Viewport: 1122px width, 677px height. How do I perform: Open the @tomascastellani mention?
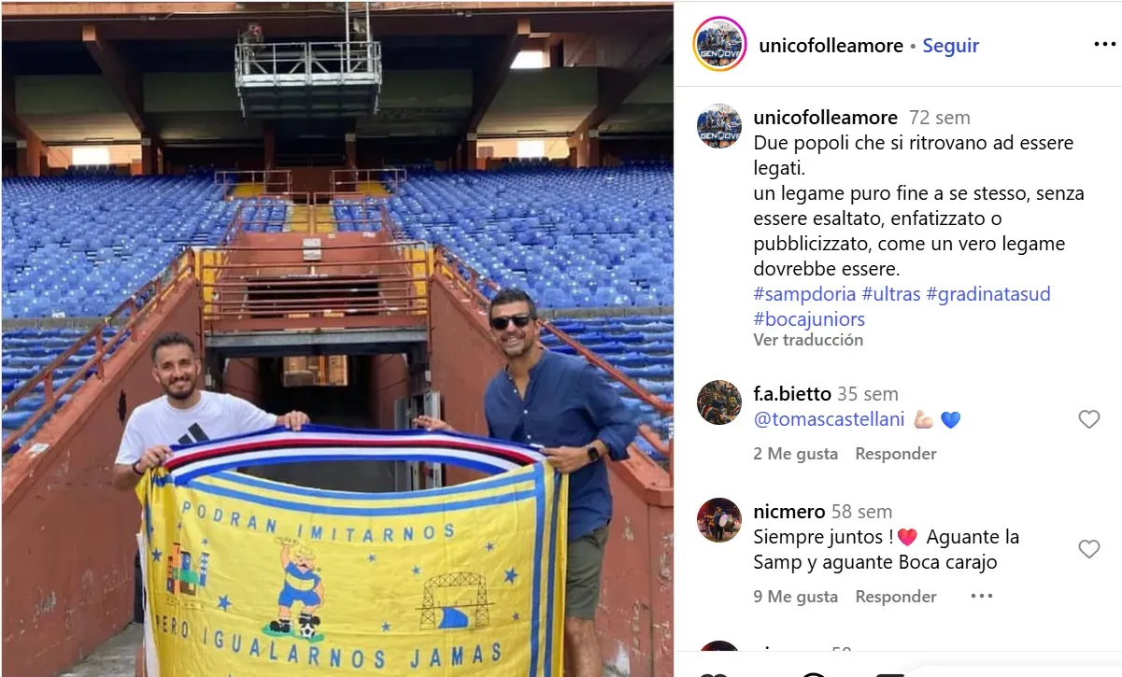(829, 419)
